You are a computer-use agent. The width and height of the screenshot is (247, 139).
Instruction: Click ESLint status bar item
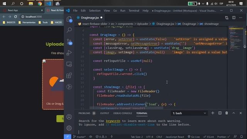(208, 137)
